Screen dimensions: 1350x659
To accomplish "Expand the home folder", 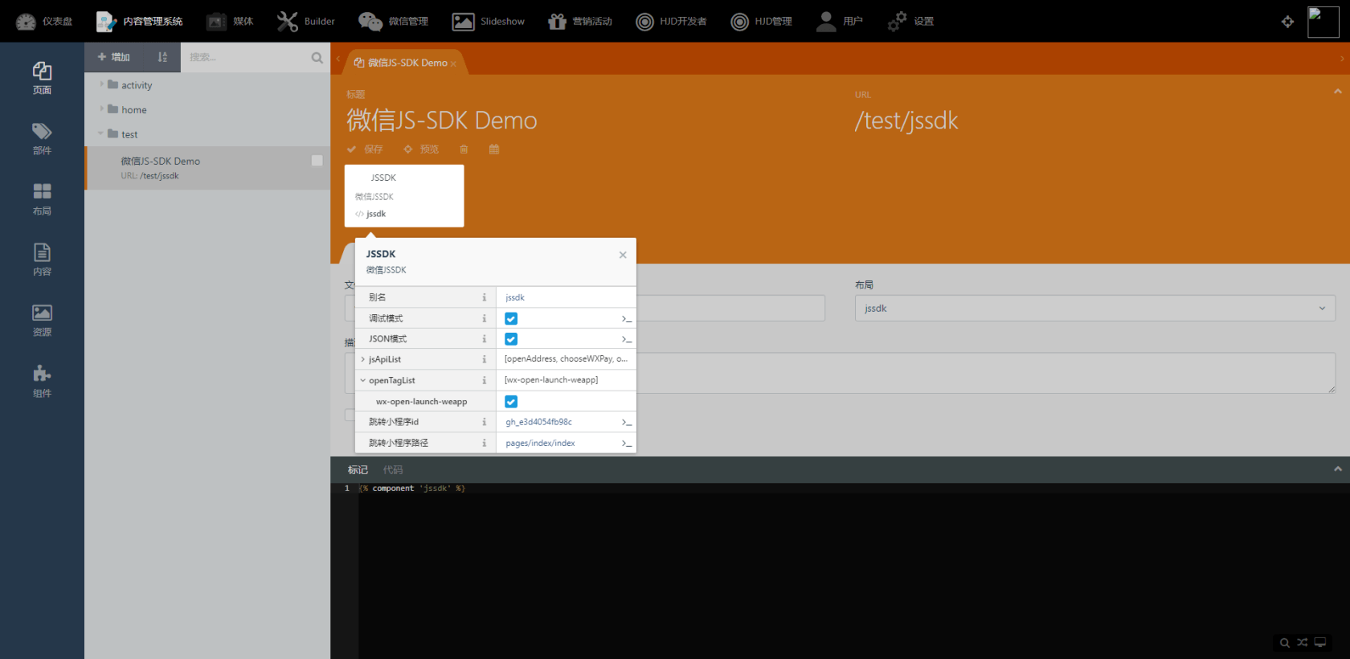I will (x=101, y=109).
